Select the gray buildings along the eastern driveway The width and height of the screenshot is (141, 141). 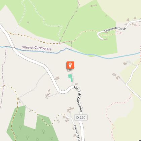[x=116, y=76]
